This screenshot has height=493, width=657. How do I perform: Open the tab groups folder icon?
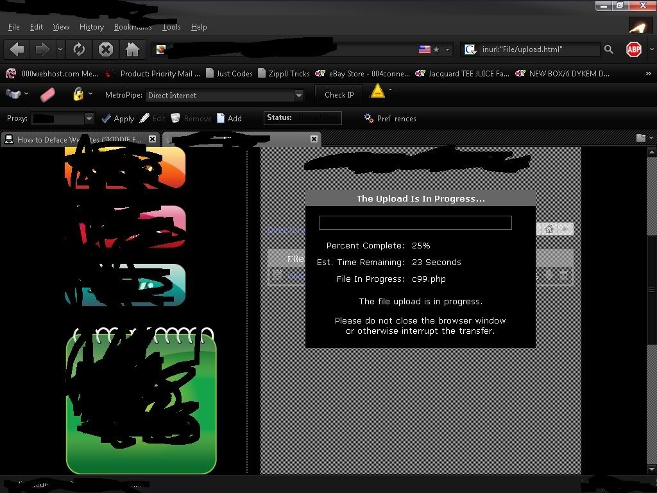[x=641, y=138]
